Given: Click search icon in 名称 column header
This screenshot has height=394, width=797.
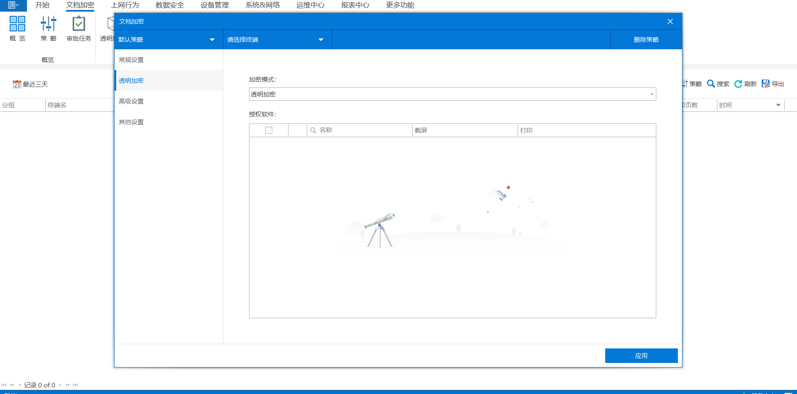Looking at the screenshot, I should click(x=313, y=130).
